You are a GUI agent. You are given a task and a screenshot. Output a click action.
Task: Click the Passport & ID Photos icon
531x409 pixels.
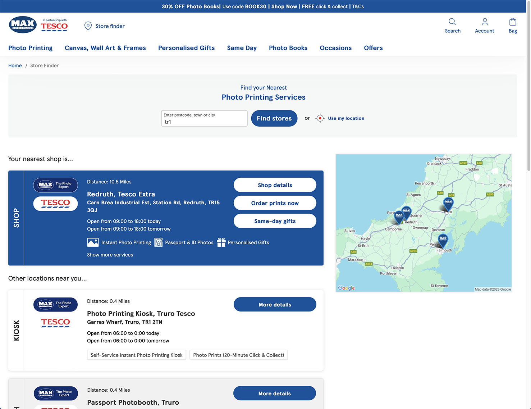tap(159, 242)
